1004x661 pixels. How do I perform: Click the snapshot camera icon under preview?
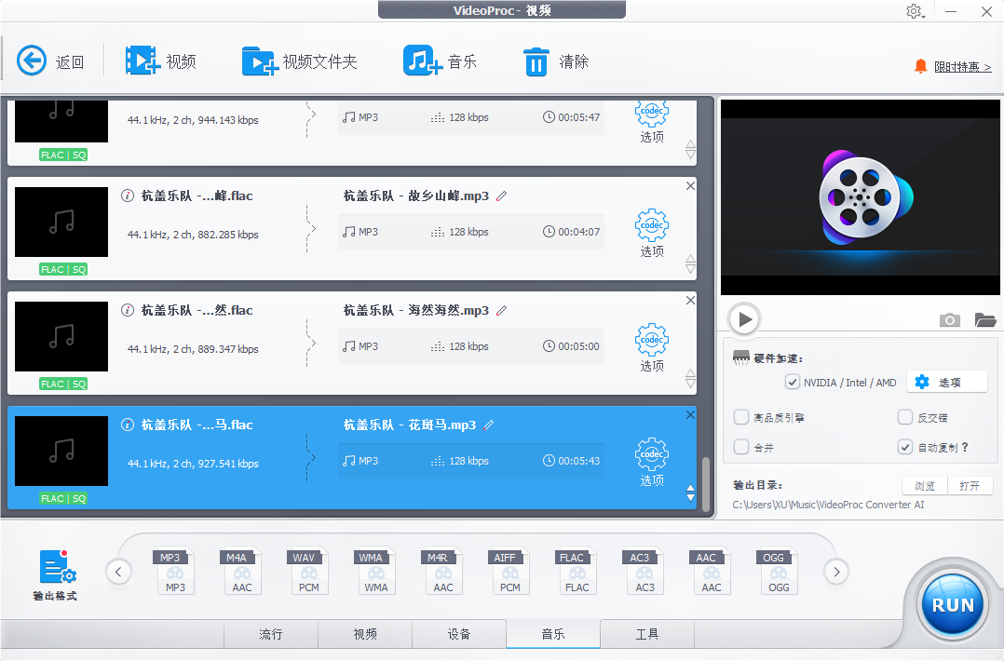coord(949,319)
